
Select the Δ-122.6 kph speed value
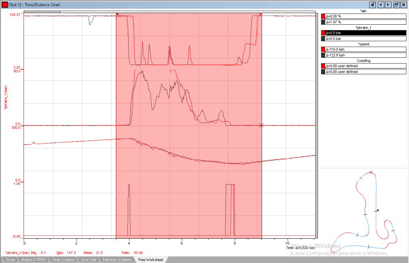point(366,55)
